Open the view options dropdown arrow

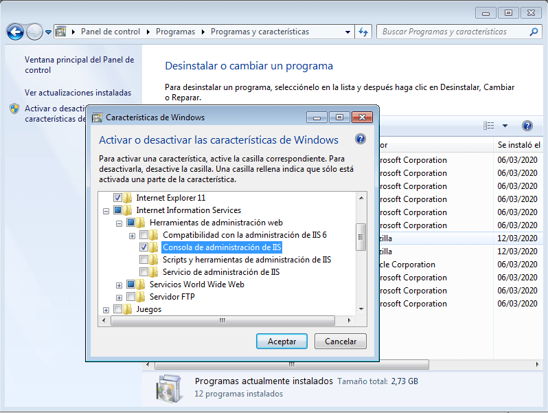click(x=505, y=126)
